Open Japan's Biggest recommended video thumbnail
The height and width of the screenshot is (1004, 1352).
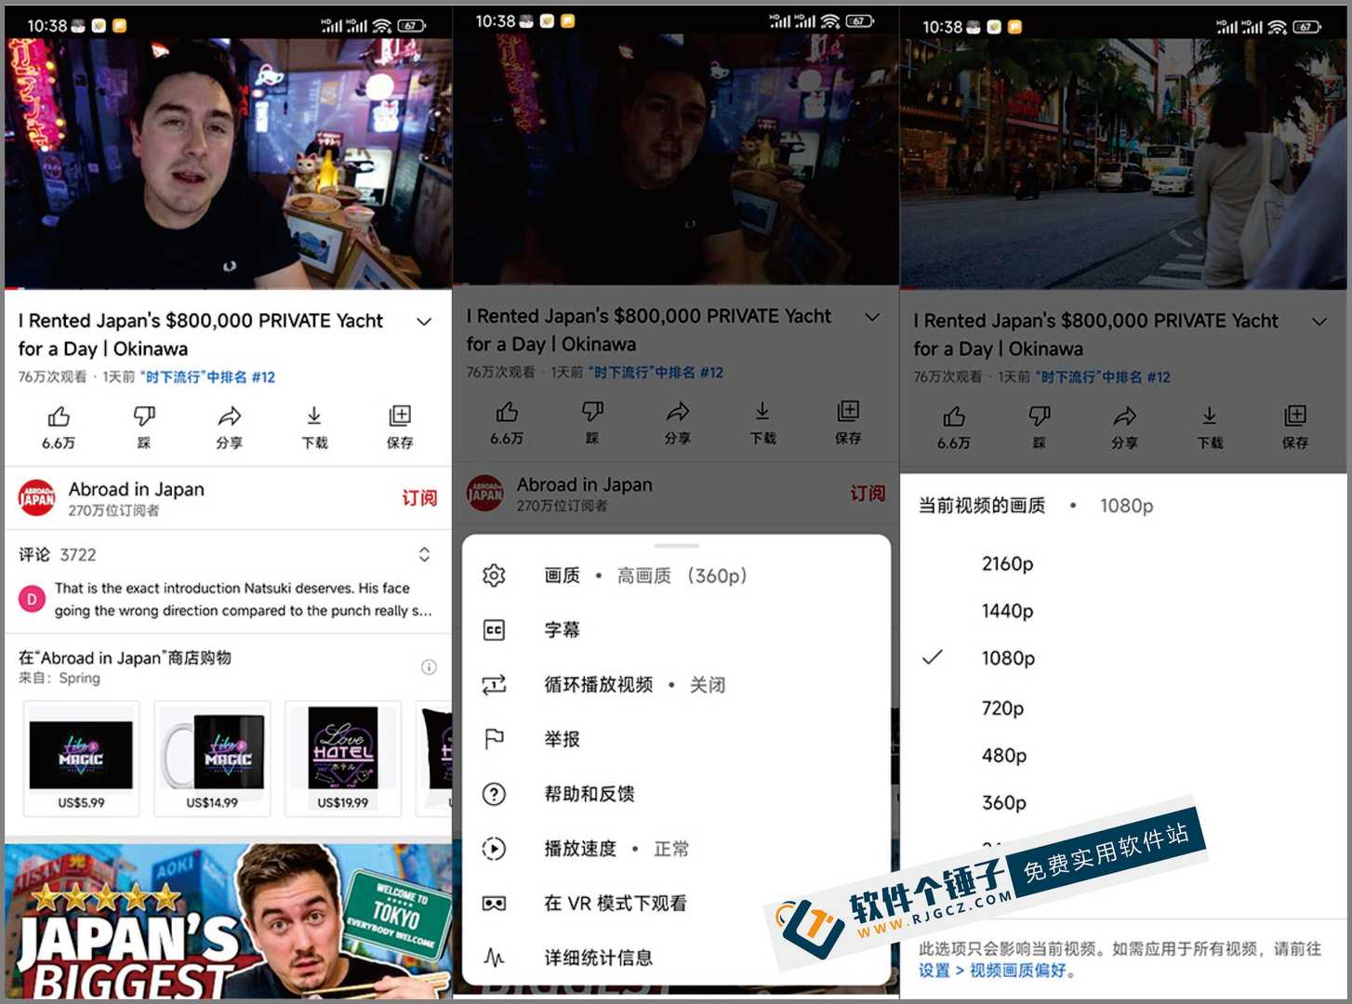228,921
